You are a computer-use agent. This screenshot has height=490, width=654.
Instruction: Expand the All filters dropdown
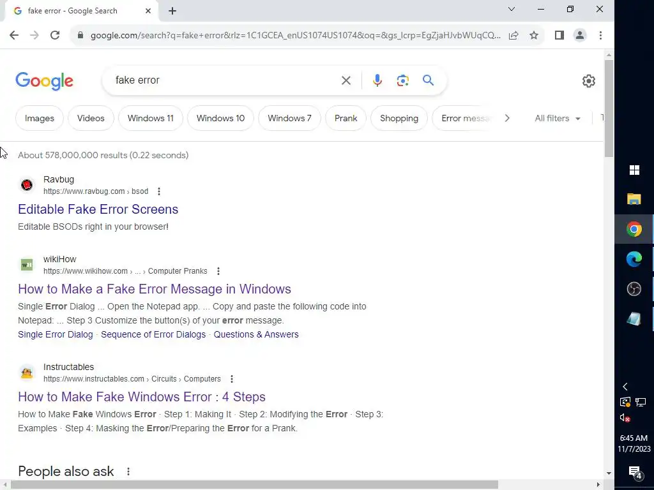click(558, 118)
